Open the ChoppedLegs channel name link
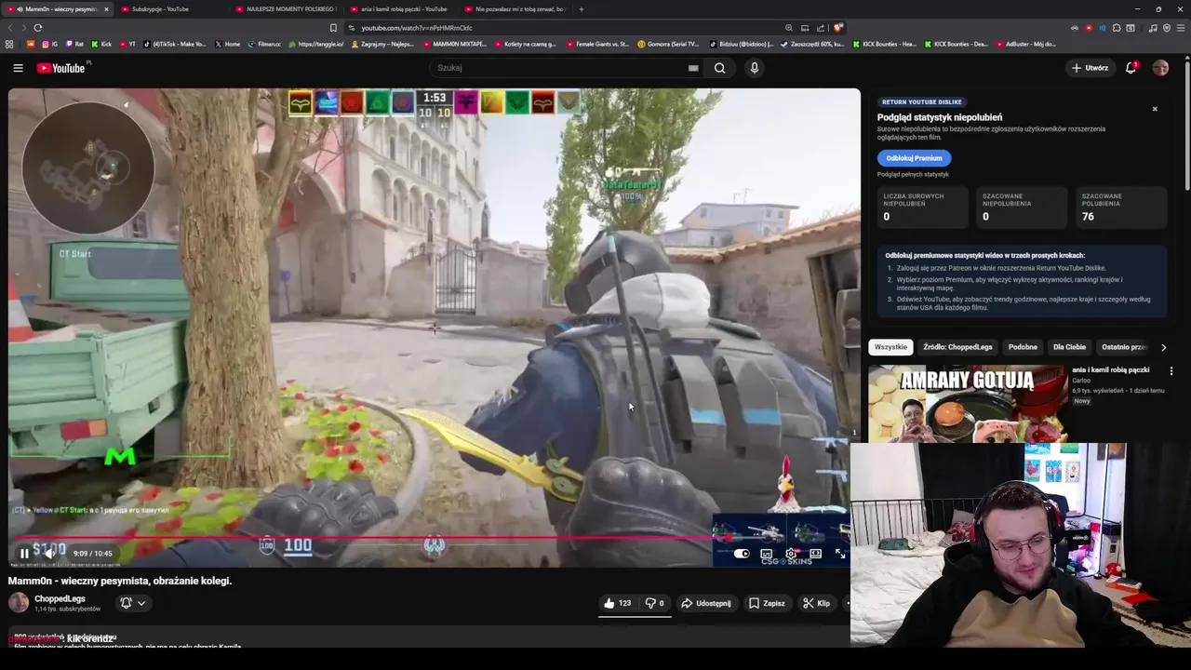The height and width of the screenshot is (670, 1191). tap(60, 598)
